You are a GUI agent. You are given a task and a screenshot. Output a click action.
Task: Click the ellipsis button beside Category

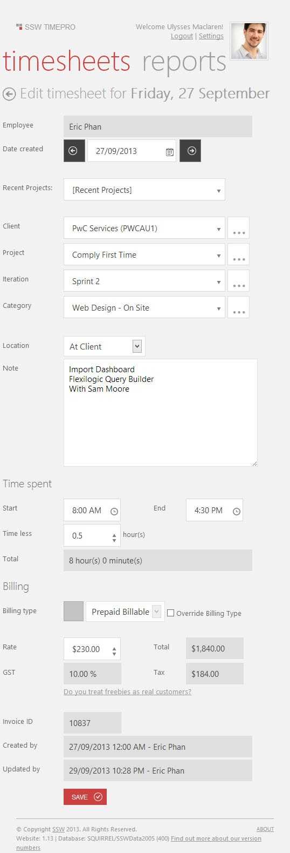(x=238, y=307)
